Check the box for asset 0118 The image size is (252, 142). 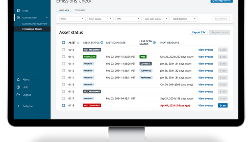click(64, 105)
